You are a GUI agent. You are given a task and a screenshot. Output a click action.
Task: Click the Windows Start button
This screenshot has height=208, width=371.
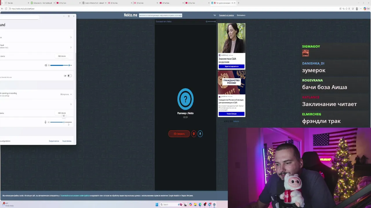(157, 205)
